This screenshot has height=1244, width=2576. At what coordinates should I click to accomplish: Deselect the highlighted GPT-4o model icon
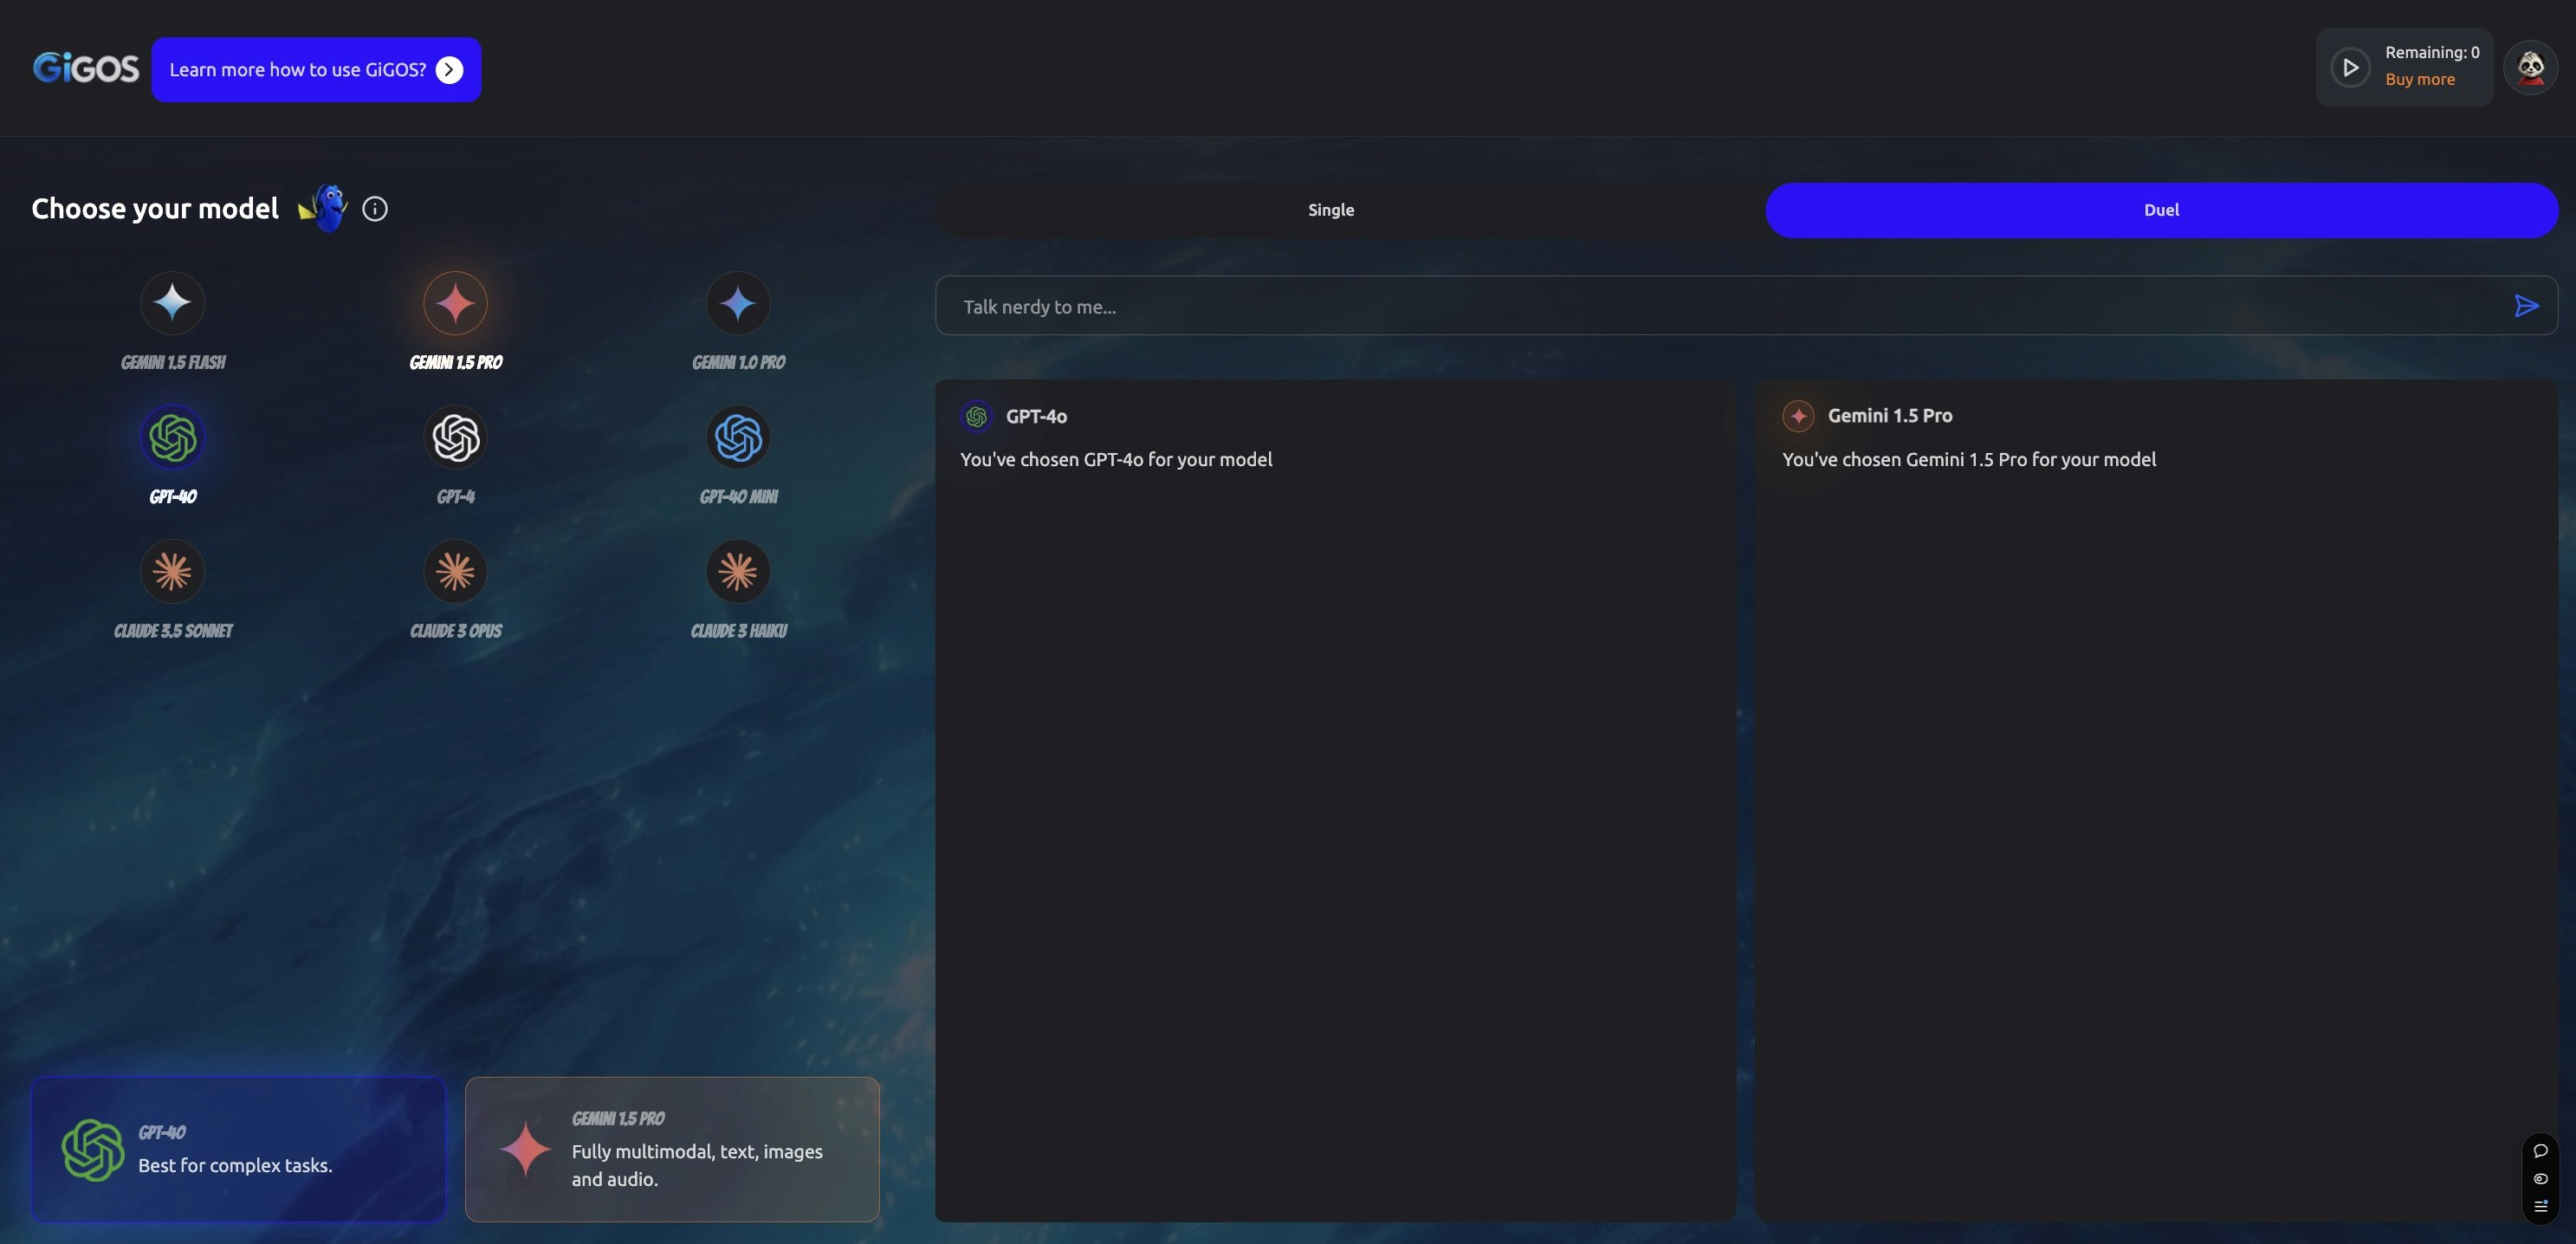[172, 437]
